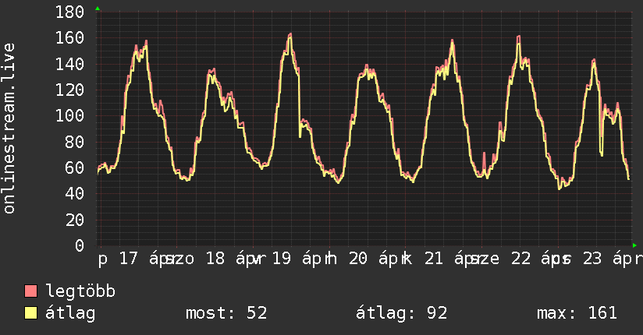Click the 80 y-axis label
The height and width of the screenshot is (335, 643).
(x=75, y=142)
